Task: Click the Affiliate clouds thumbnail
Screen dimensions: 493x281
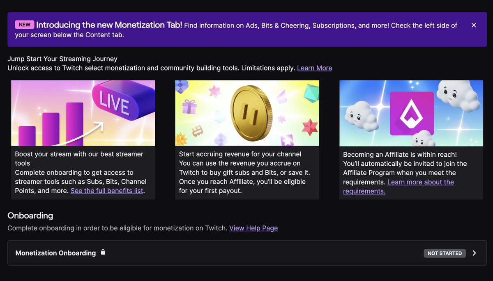Action: (x=411, y=113)
